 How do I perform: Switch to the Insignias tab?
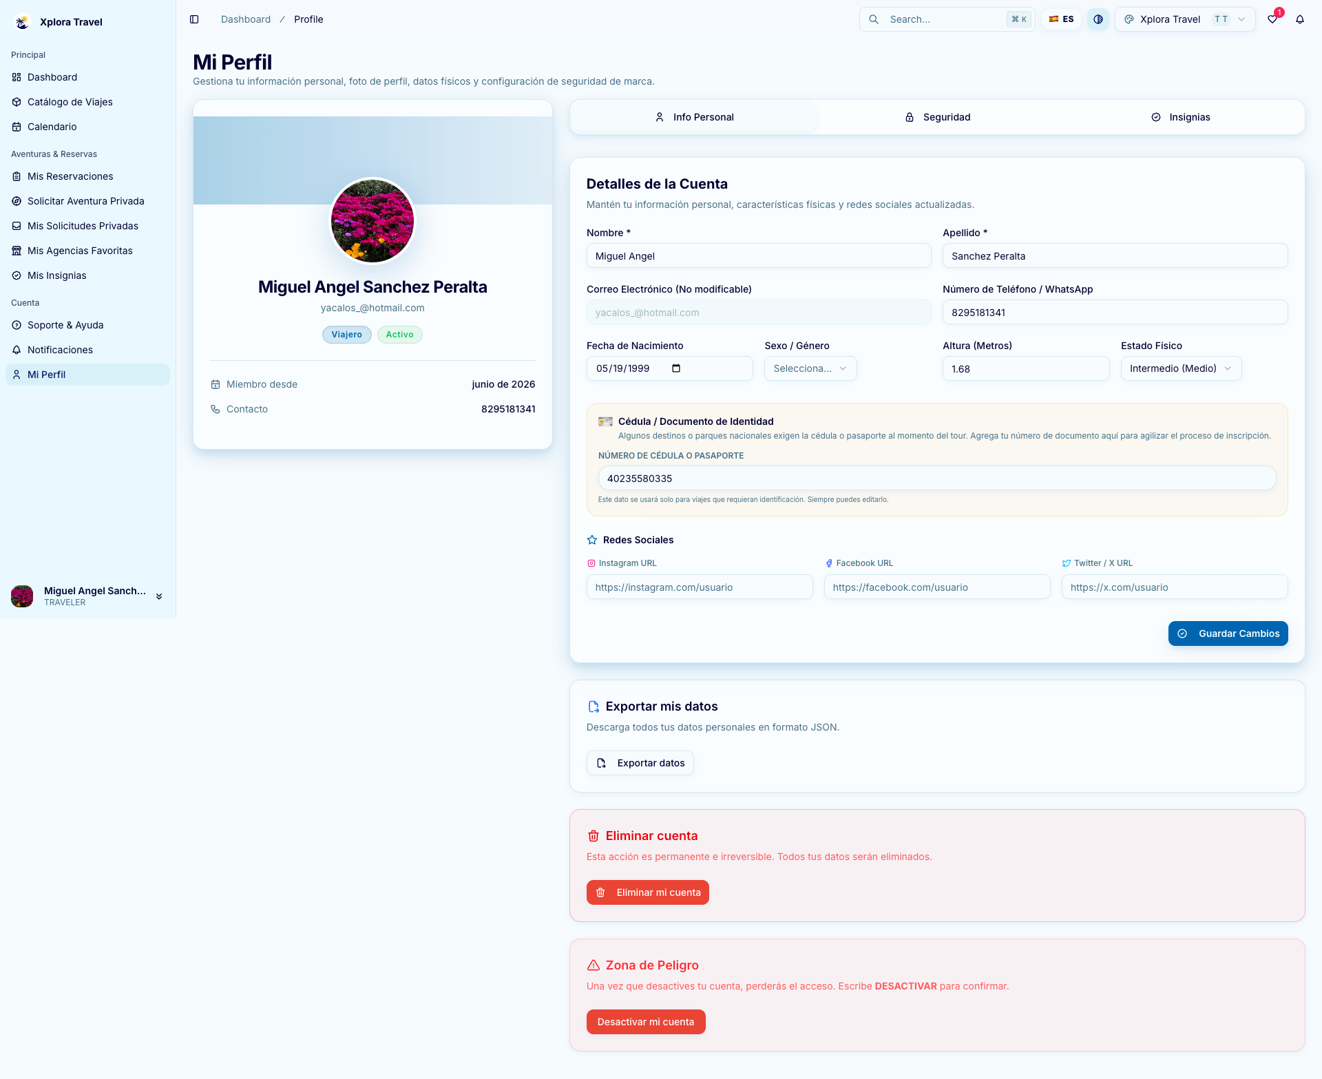(x=1180, y=117)
